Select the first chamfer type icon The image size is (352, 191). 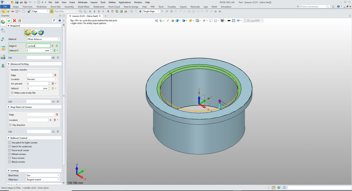(27, 33)
